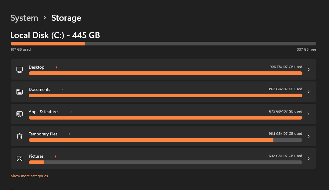Expand Apps & features chevron arrow
Viewport: 329px width, 190px height.
309,114
